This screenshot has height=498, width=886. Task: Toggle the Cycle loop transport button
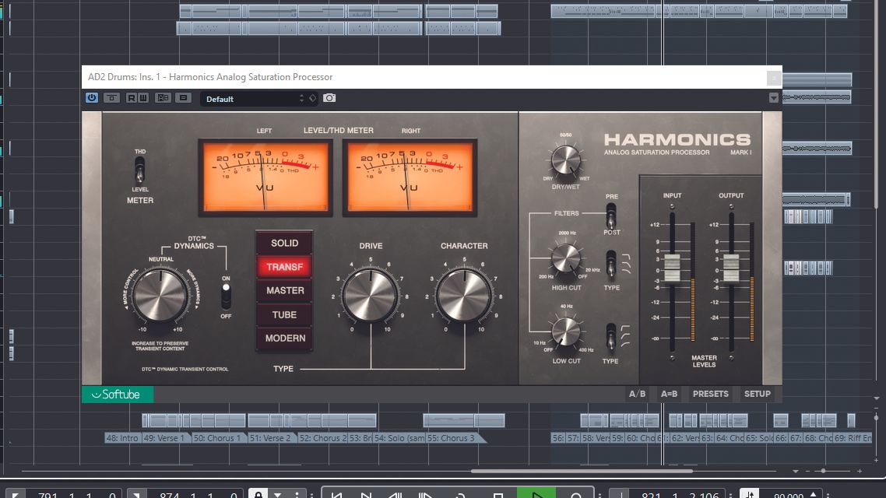(460, 495)
